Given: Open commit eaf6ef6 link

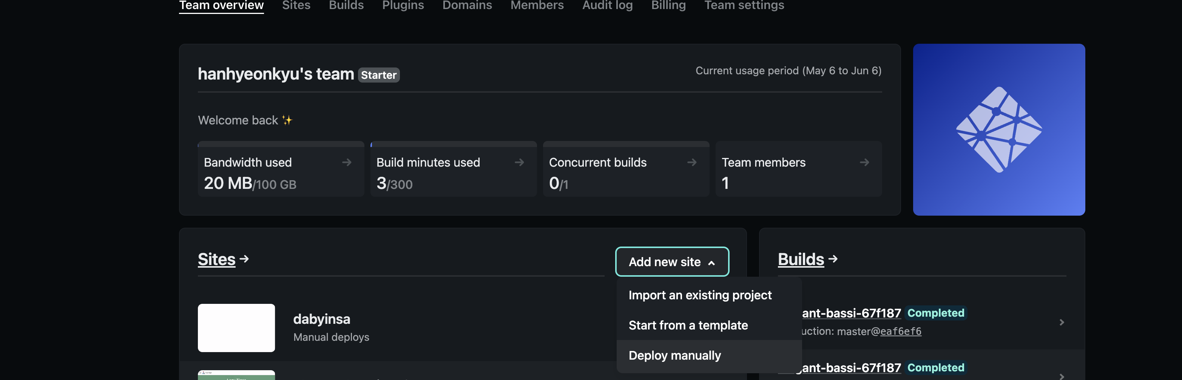Looking at the screenshot, I should [x=900, y=331].
